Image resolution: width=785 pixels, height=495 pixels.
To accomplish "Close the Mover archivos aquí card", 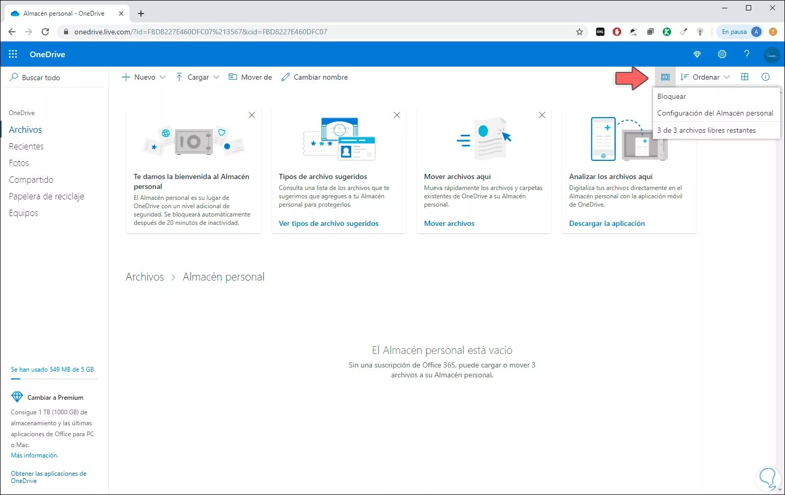I will coord(542,115).
